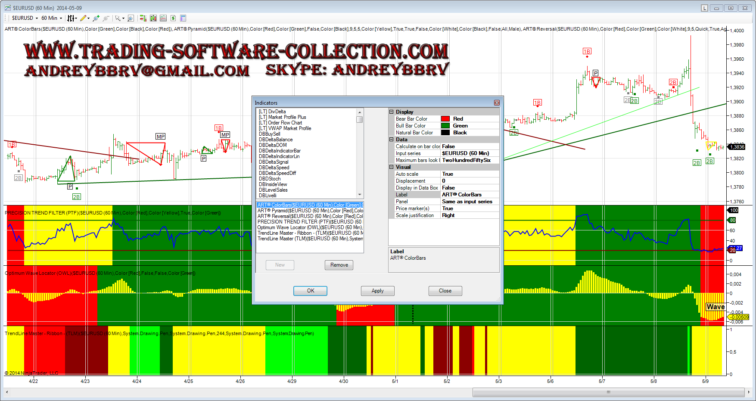Screen dimensions: 756x401
Task: Collapse the Visual property section
Action: click(392, 167)
